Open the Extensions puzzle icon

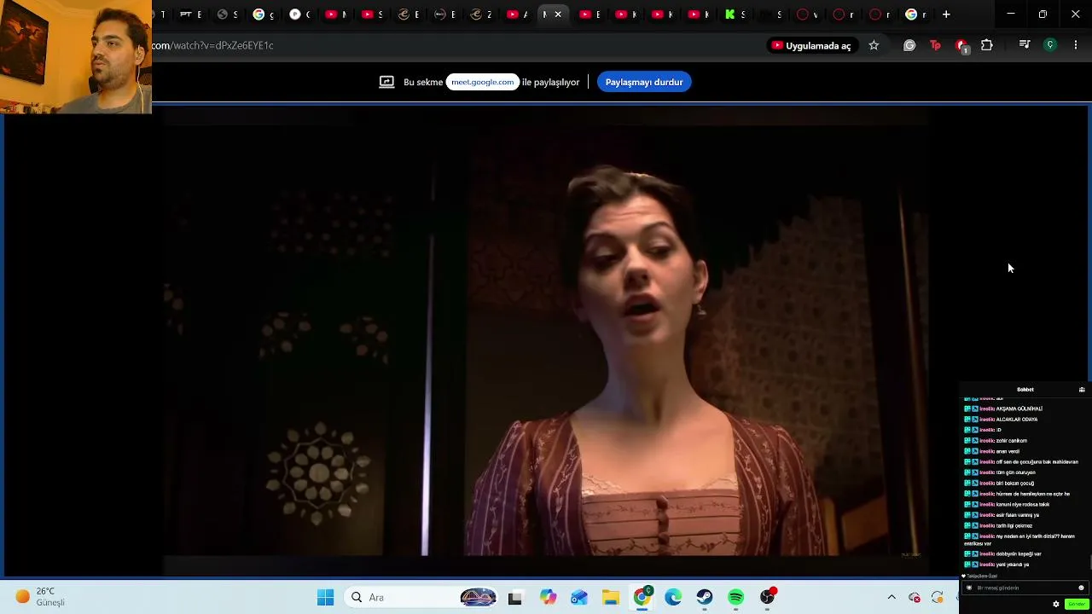pyautogui.click(x=987, y=45)
